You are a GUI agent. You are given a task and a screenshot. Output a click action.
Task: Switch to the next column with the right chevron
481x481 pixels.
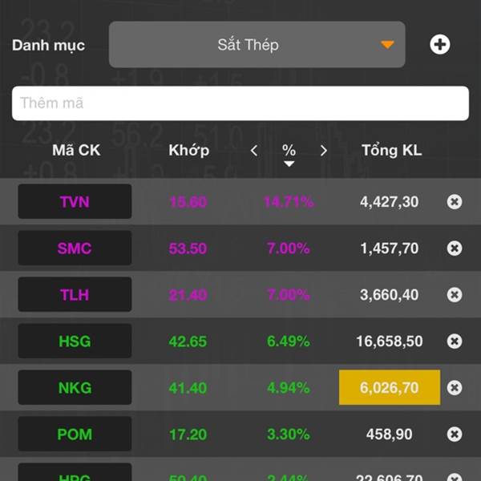click(x=324, y=151)
